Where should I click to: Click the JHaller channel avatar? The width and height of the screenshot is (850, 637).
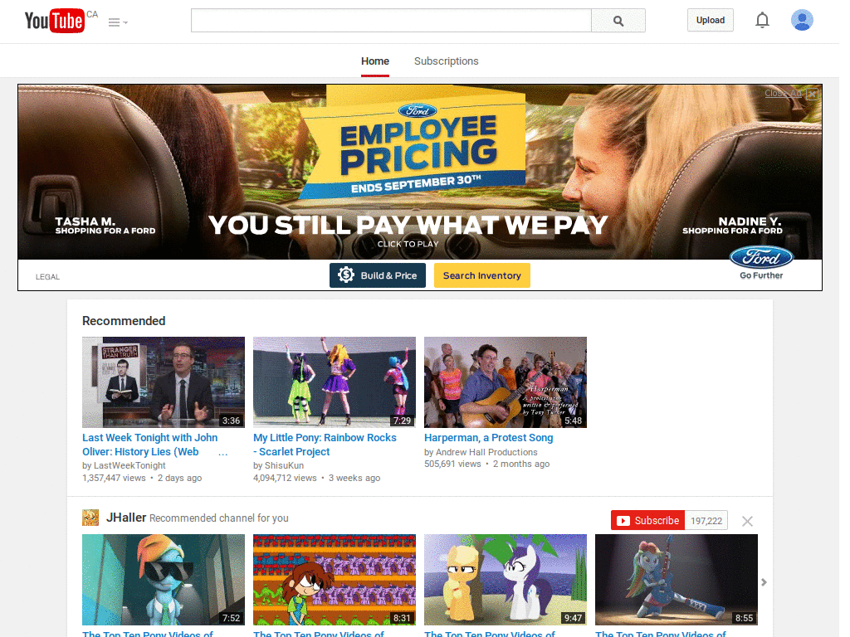click(x=90, y=517)
